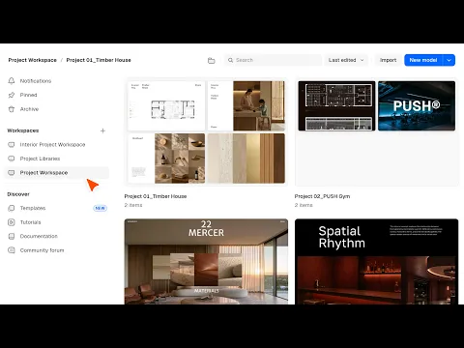
Task: Click Project 01_Timber House breadcrumb
Action: coord(99,60)
